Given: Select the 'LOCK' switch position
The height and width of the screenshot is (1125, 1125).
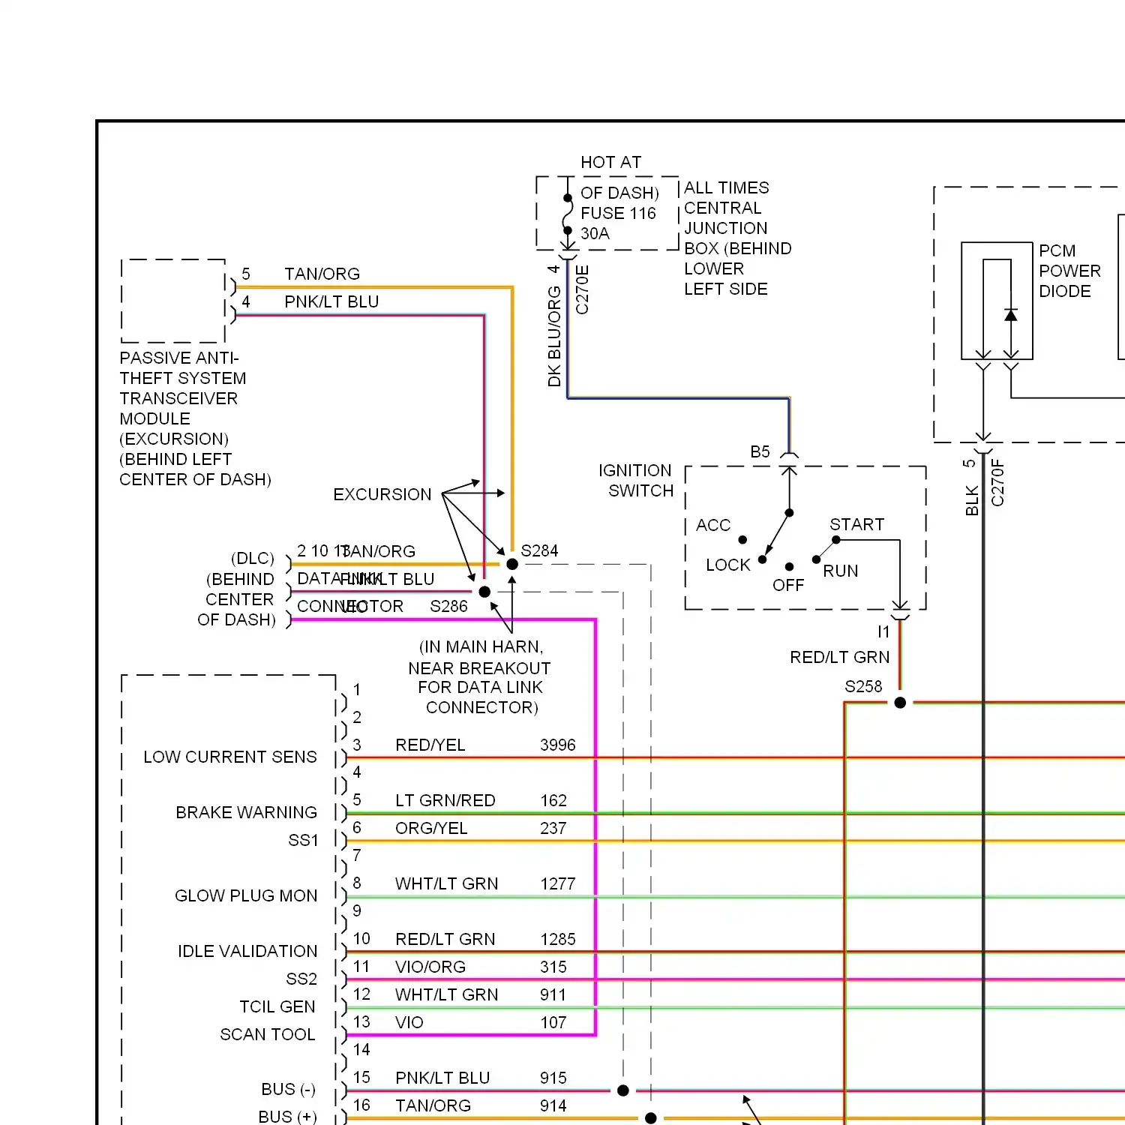Looking at the screenshot, I should (x=727, y=565).
